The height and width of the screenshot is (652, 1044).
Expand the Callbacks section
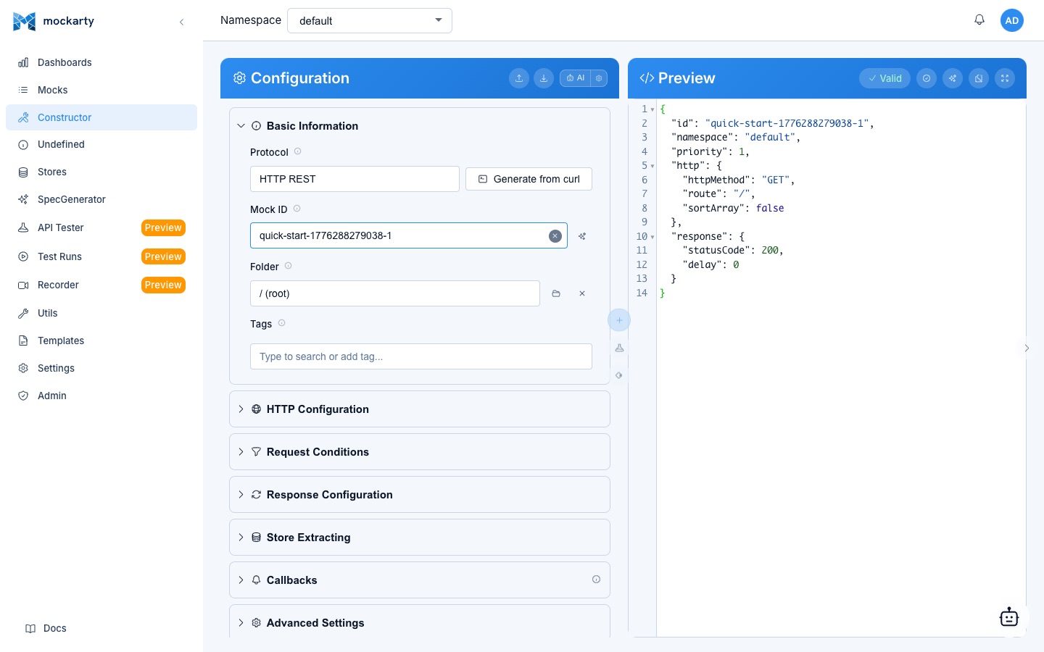420,580
